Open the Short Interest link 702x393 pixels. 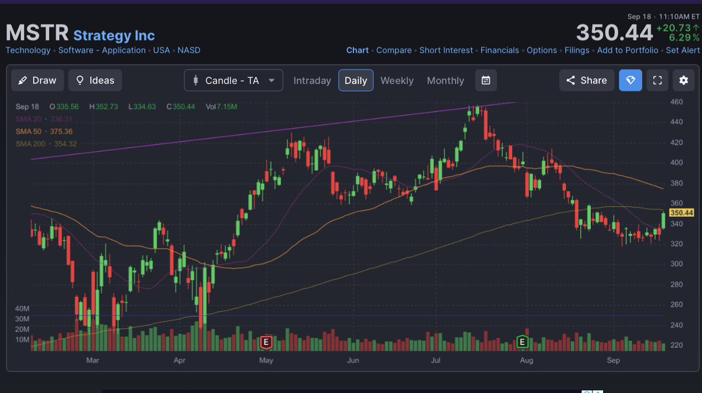[x=446, y=50]
